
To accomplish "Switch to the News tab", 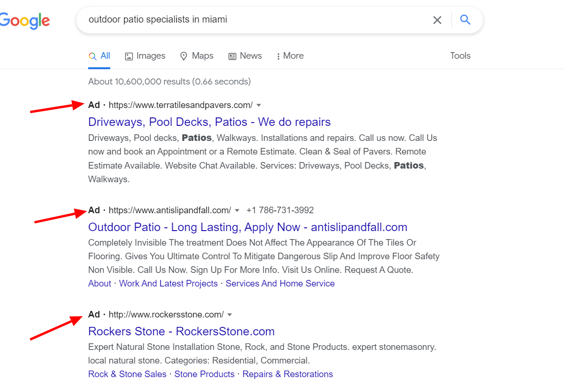I will coord(245,56).
